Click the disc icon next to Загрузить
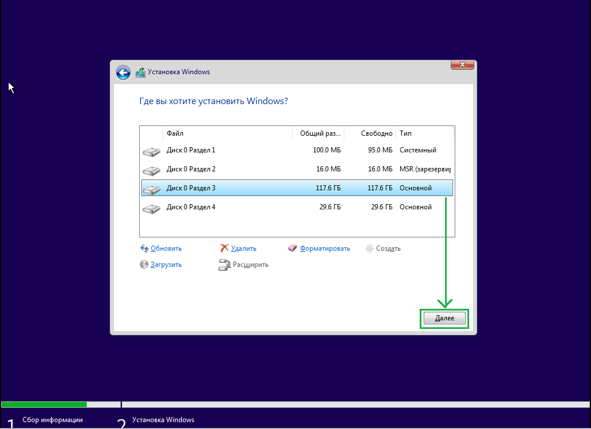Screen dimensions: 591x429 point(144,265)
